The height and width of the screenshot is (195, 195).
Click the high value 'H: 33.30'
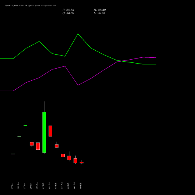coord(100,10)
